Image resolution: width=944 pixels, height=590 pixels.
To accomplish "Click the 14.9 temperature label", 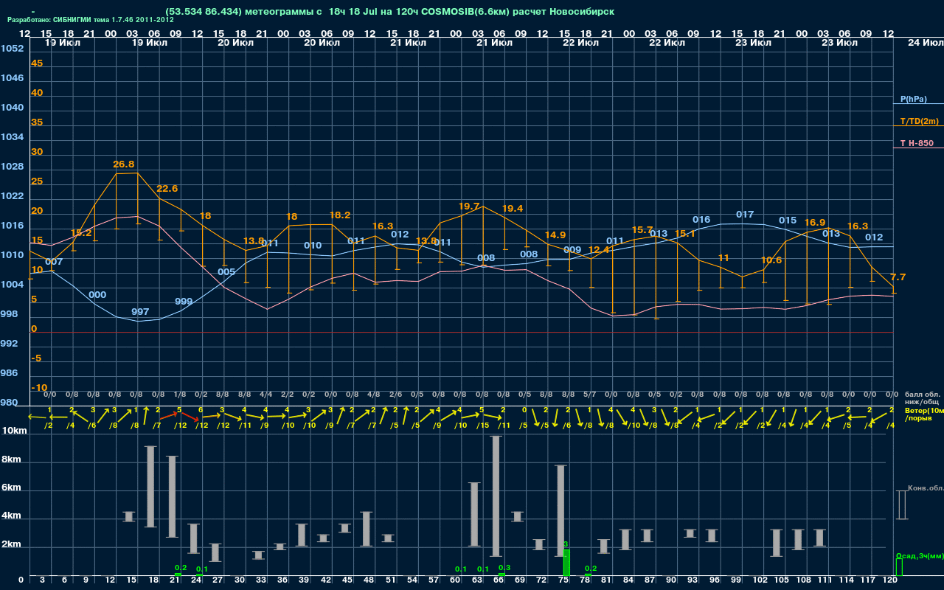I will click(555, 235).
